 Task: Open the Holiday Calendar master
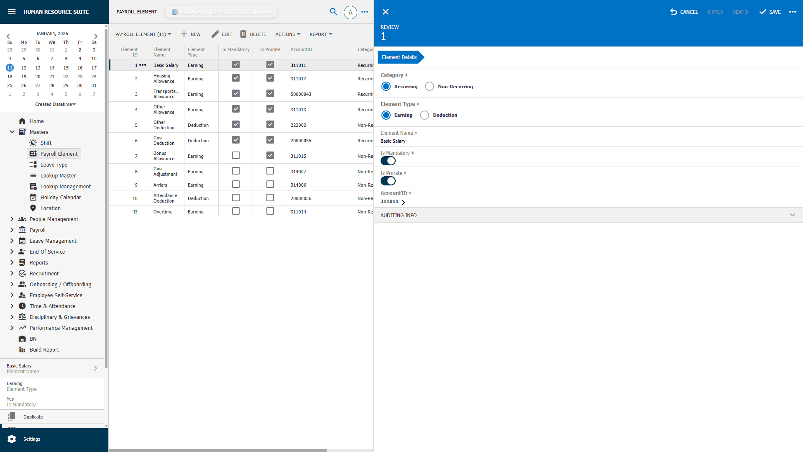coord(60,197)
